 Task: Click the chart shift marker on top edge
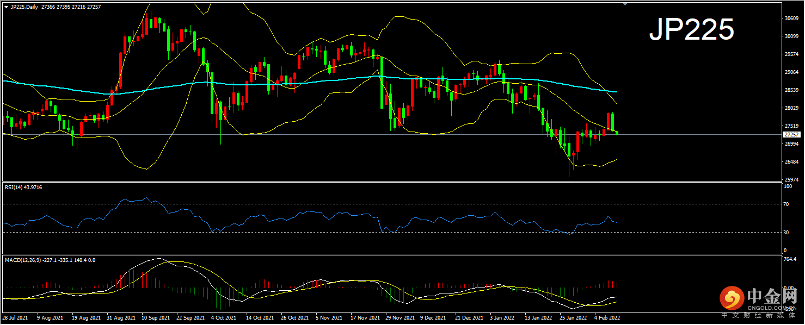click(625, 3)
